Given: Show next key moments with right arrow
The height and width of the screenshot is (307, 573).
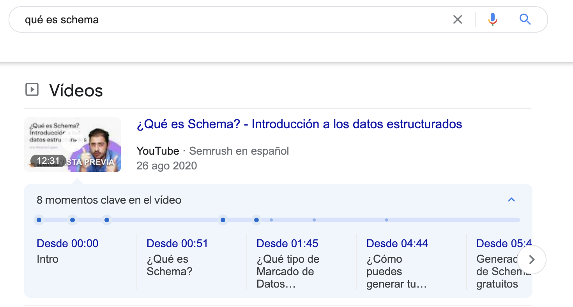Looking at the screenshot, I should (532, 260).
